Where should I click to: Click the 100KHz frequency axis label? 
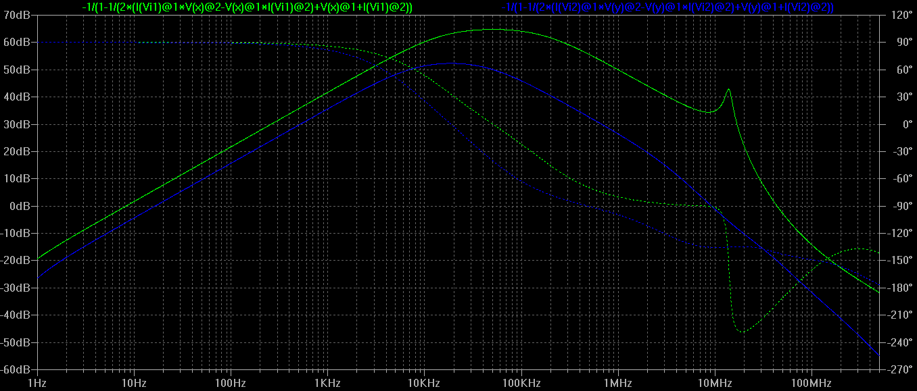tap(521, 384)
